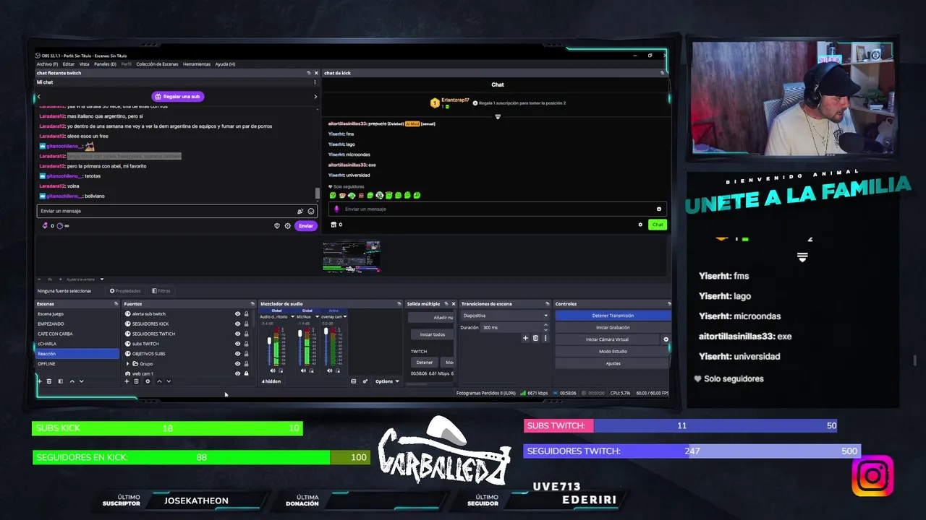Adjust desktop audio volume slider
This screenshot has width=926, height=520.
[x=269, y=340]
